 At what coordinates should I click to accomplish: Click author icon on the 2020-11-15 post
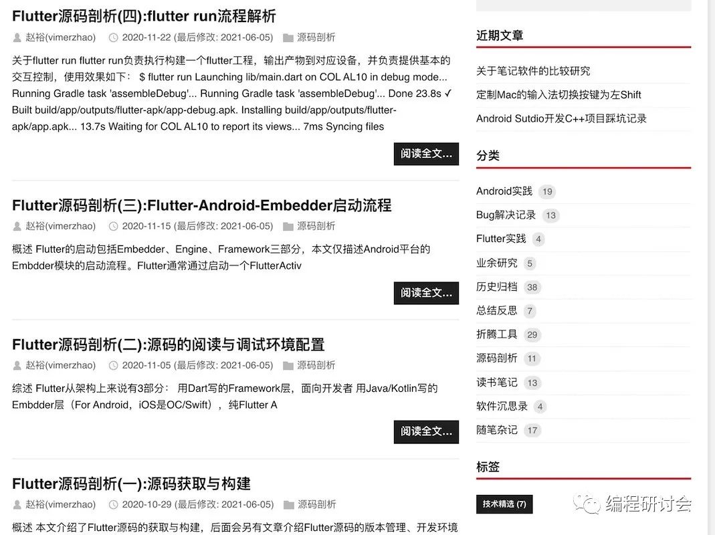click(x=17, y=226)
